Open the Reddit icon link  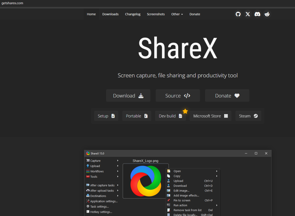267,14
